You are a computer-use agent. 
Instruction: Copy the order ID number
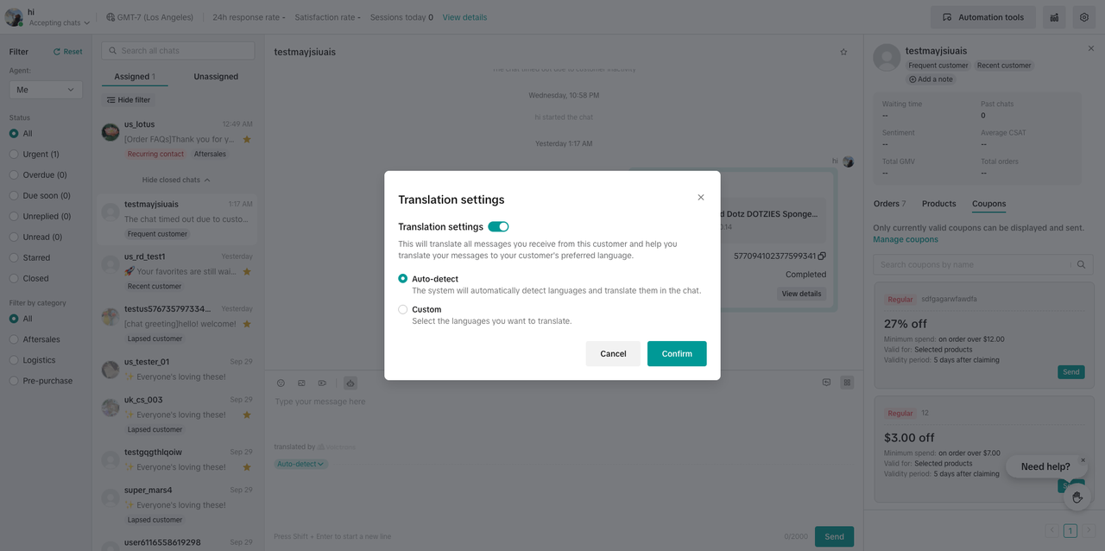tap(822, 256)
